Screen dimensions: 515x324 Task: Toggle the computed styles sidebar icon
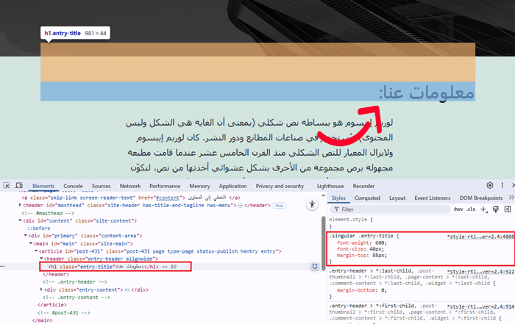508,209
